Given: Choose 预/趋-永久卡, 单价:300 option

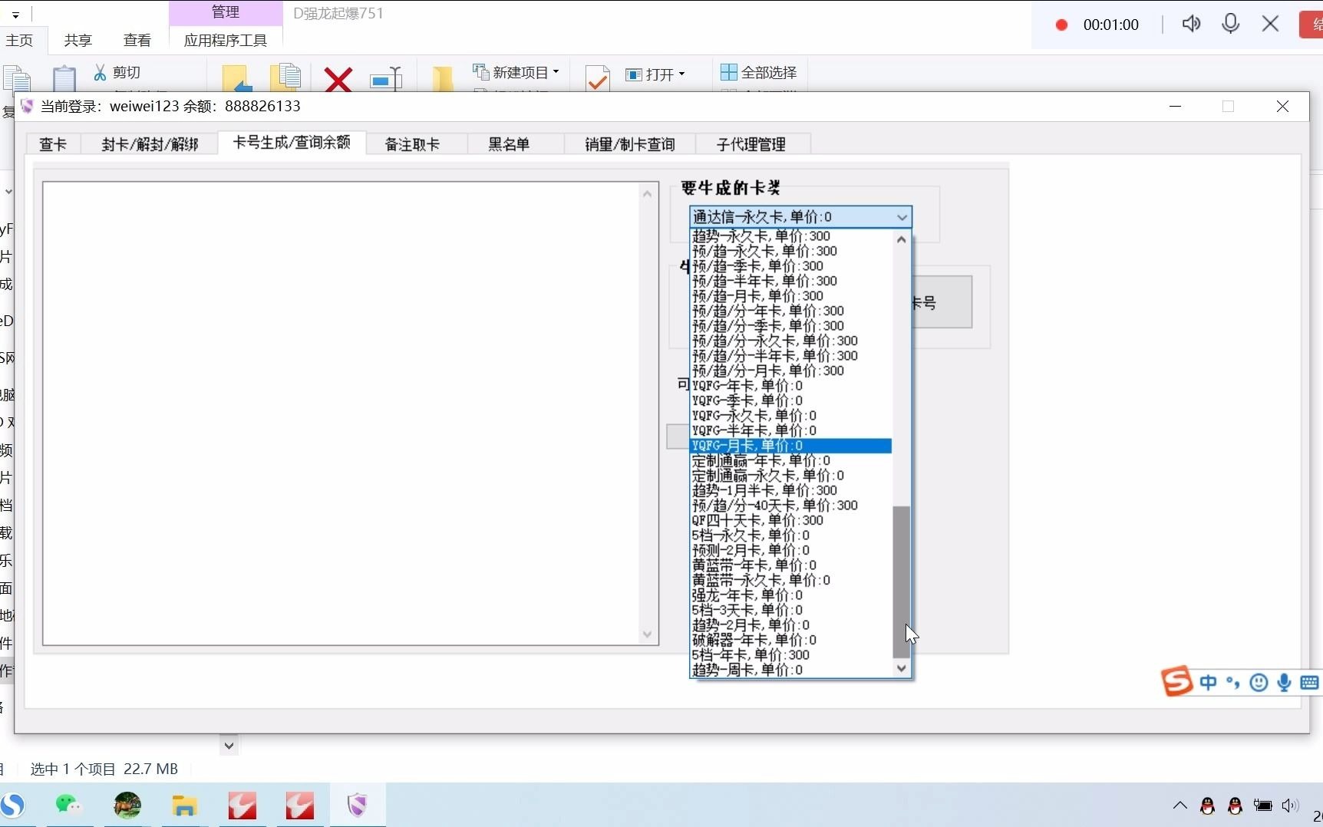Looking at the screenshot, I should click(790, 251).
